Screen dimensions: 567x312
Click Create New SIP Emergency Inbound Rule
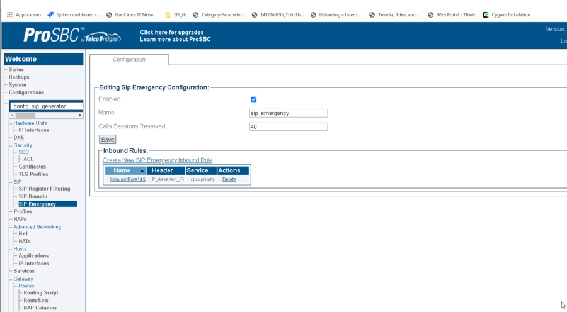(157, 160)
